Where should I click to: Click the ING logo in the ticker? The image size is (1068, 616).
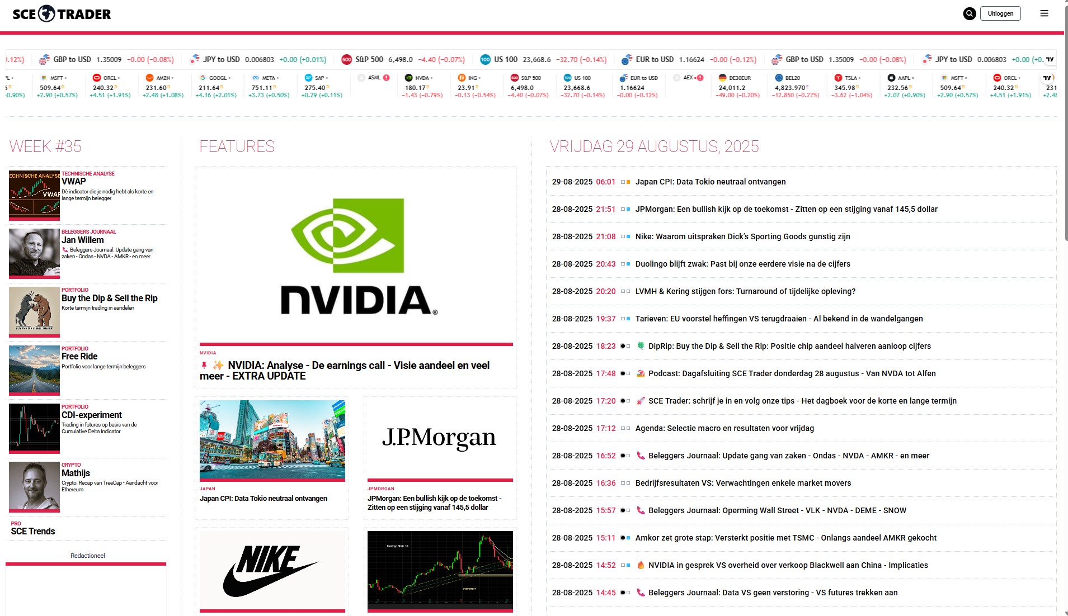(x=462, y=78)
